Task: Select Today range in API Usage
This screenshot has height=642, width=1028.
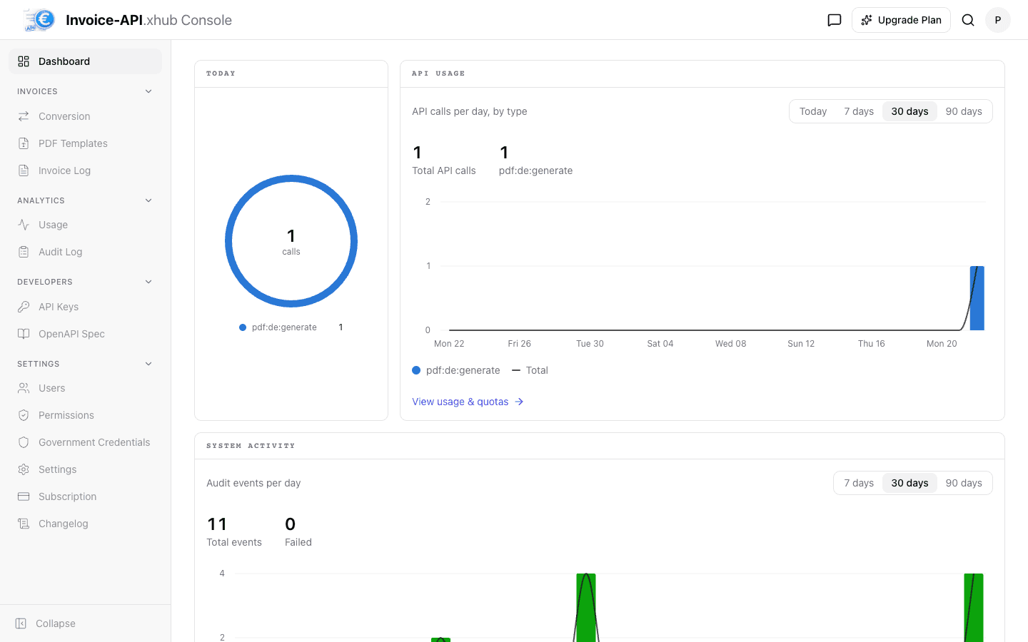Action: click(813, 111)
